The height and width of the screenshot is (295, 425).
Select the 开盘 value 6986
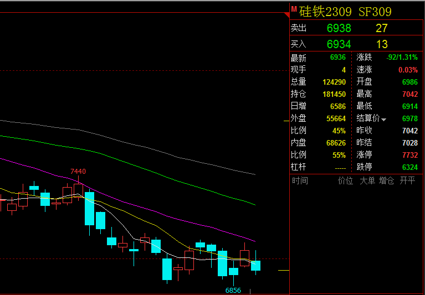pyautogui.click(x=410, y=82)
